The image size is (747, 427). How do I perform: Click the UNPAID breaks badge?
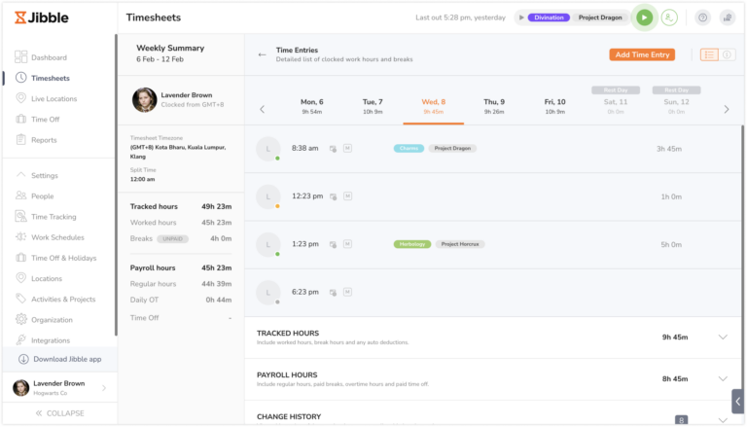tap(172, 238)
